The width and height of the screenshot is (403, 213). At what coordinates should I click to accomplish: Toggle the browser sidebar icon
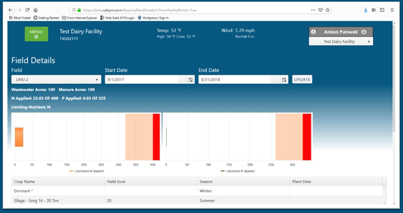[x=382, y=10]
